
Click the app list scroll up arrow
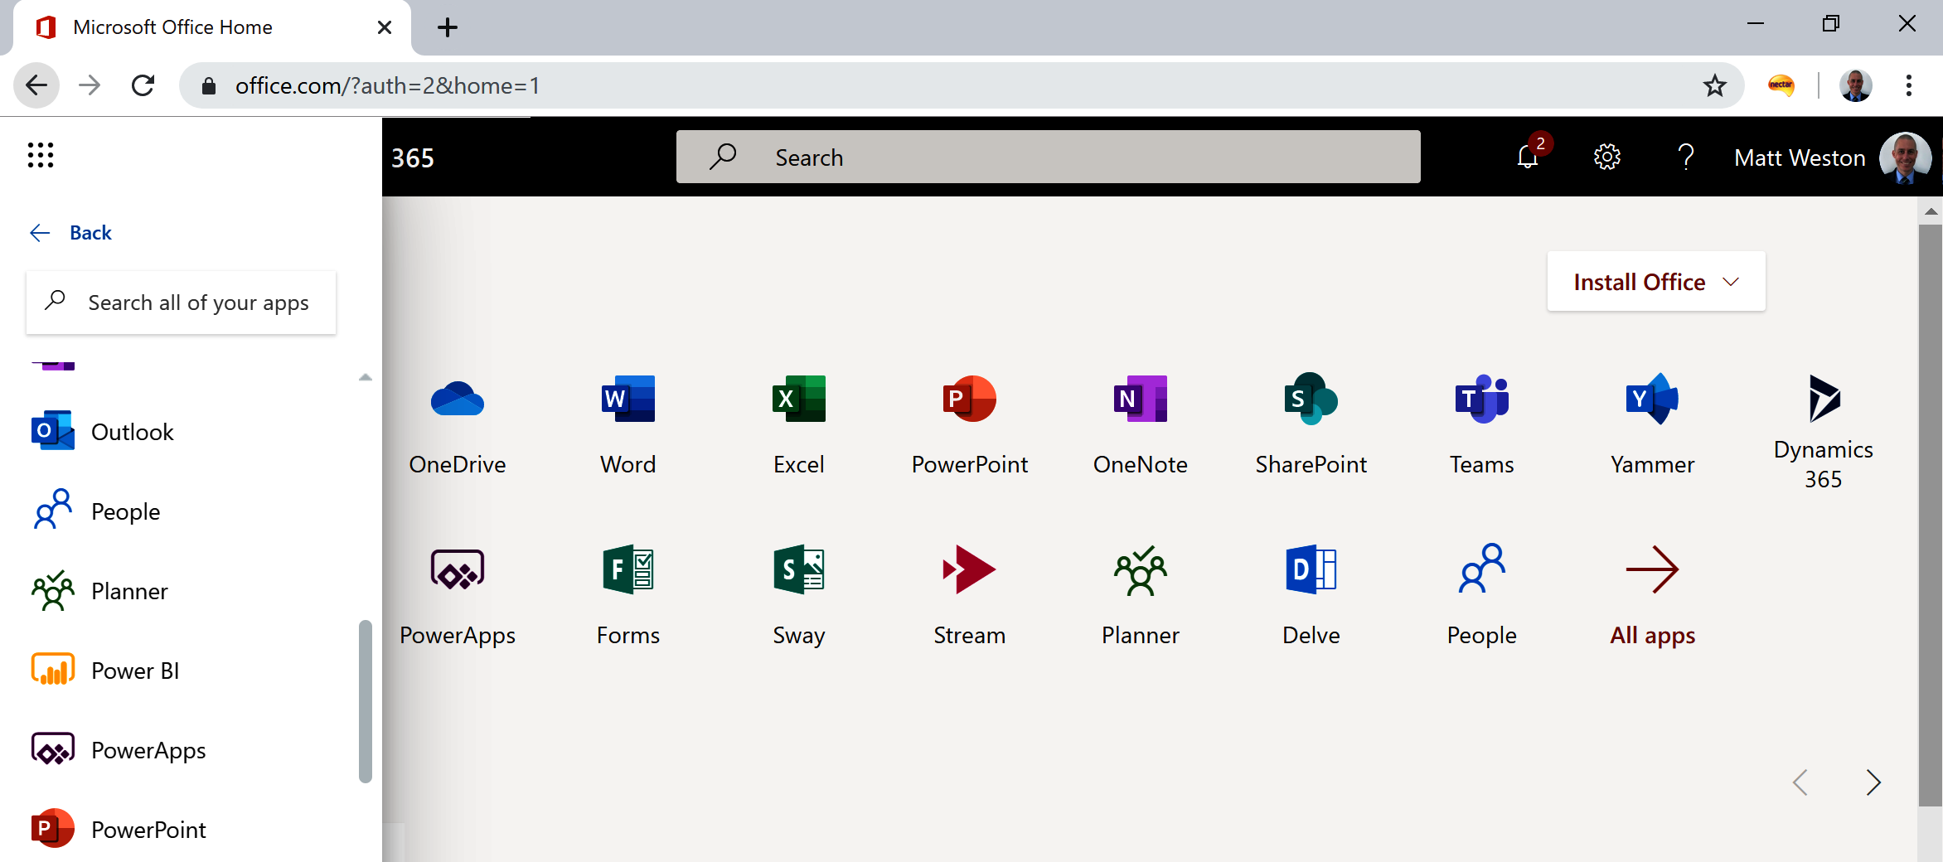(x=366, y=377)
